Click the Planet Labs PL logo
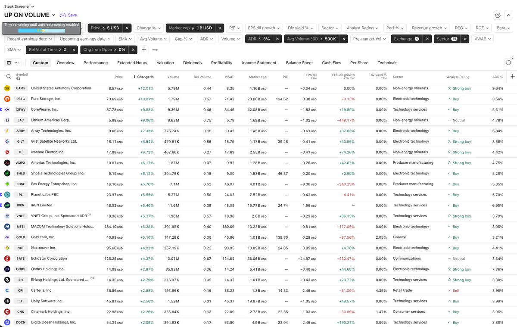The height and width of the screenshot is (327, 517). (x=7, y=195)
